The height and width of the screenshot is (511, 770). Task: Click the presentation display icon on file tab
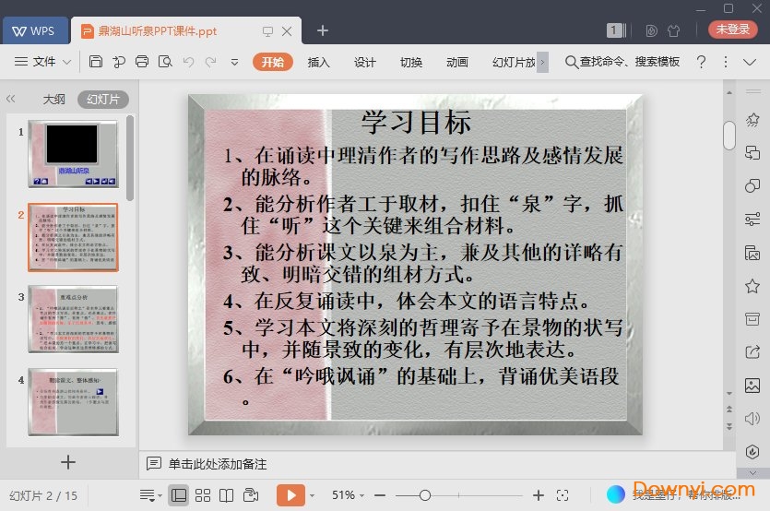click(267, 31)
